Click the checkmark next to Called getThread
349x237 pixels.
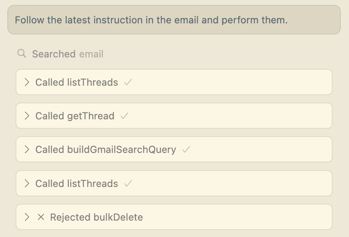tap(125, 116)
